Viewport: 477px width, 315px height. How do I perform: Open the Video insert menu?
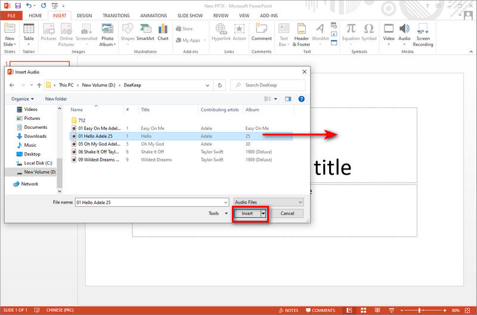(389, 34)
